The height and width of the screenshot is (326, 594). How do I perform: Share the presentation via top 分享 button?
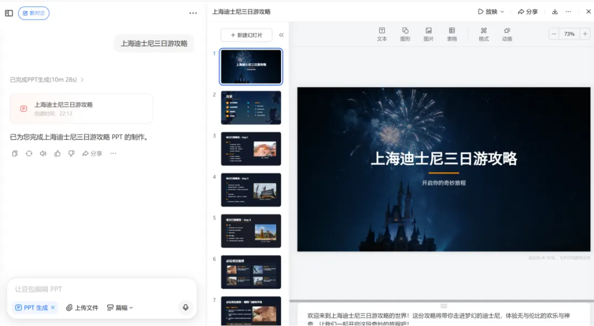pos(527,12)
